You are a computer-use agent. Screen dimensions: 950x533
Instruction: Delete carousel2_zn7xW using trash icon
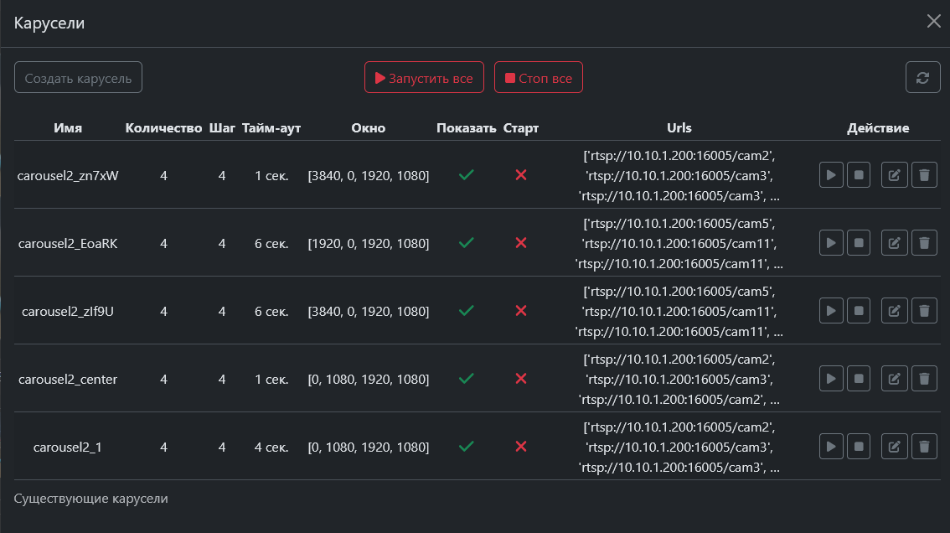pyautogui.click(x=924, y=175)
